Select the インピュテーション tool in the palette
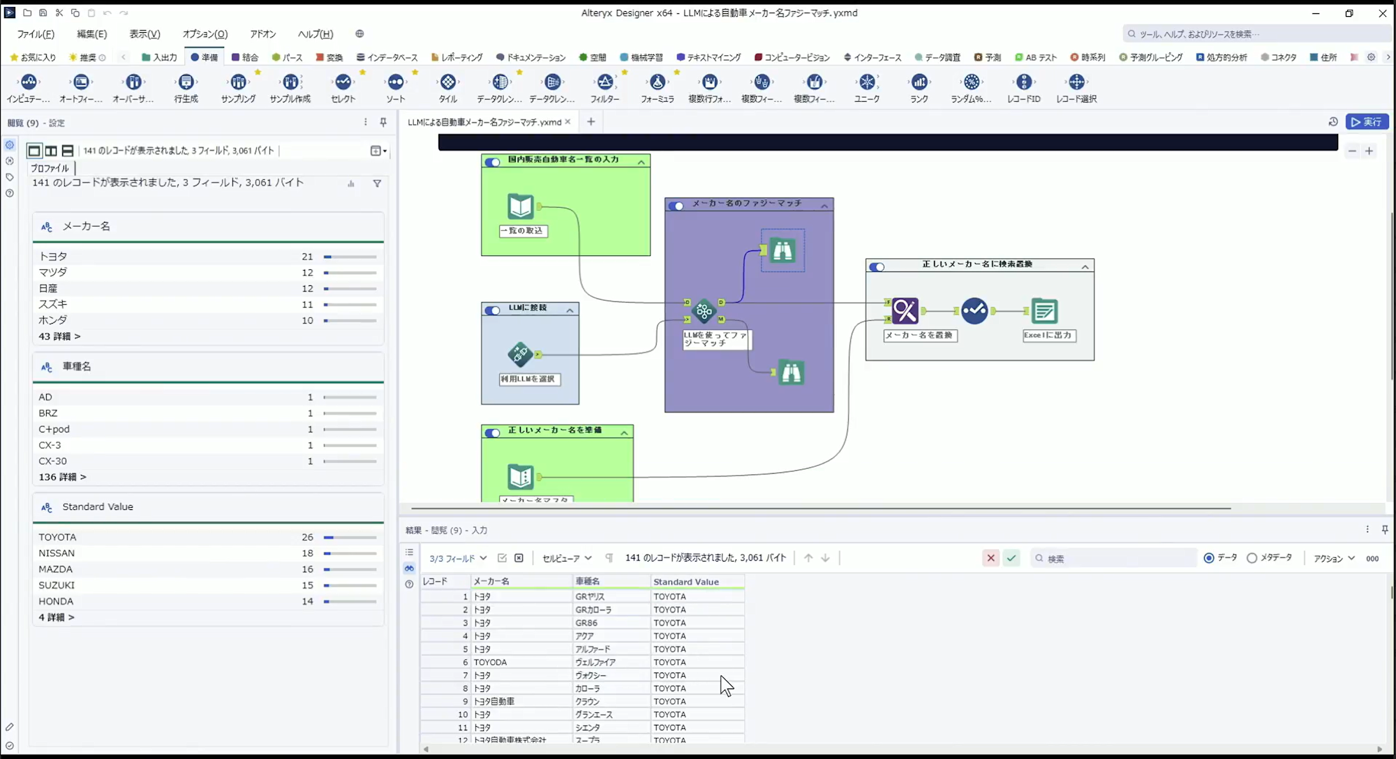This screenshot has width=1396, height=759. tap(29, 82)
